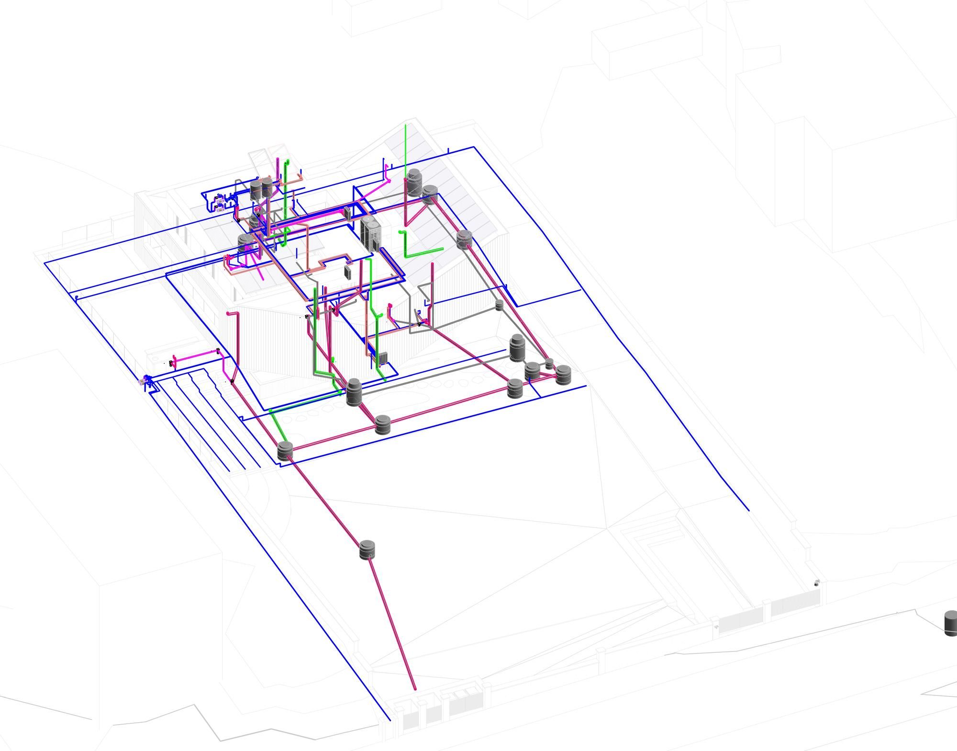Select the rightmost manhole in the right cluster
The height and width of the screenshot is (751, 957).
[x=563, y=375]
